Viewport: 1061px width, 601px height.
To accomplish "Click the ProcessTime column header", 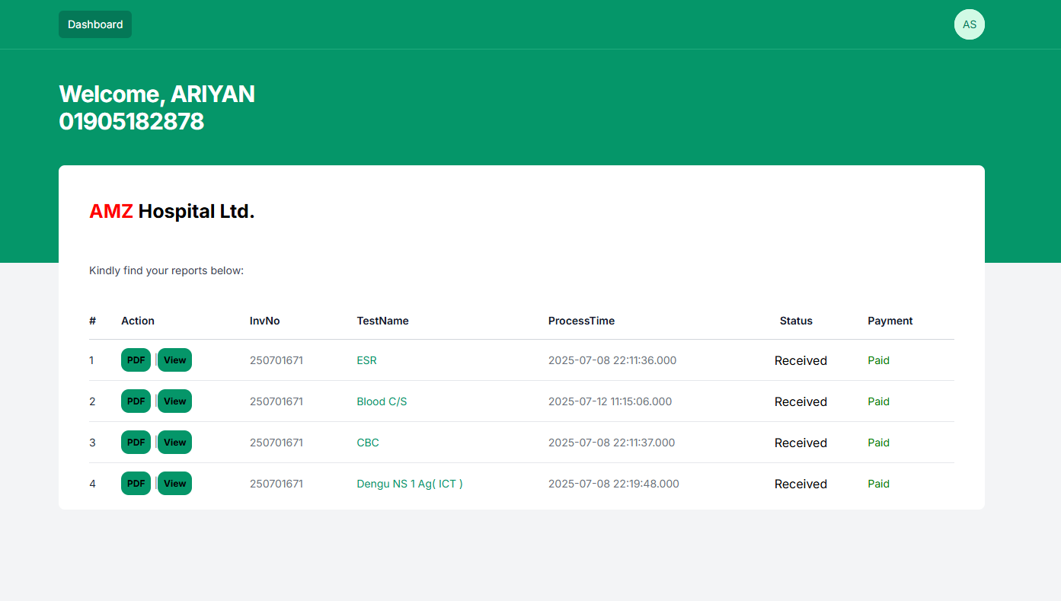I will coord(581,321).
